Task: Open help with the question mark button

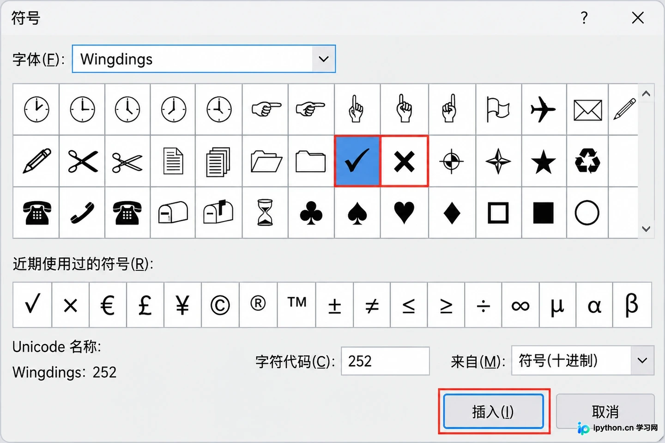Action: tap(584, 18)
